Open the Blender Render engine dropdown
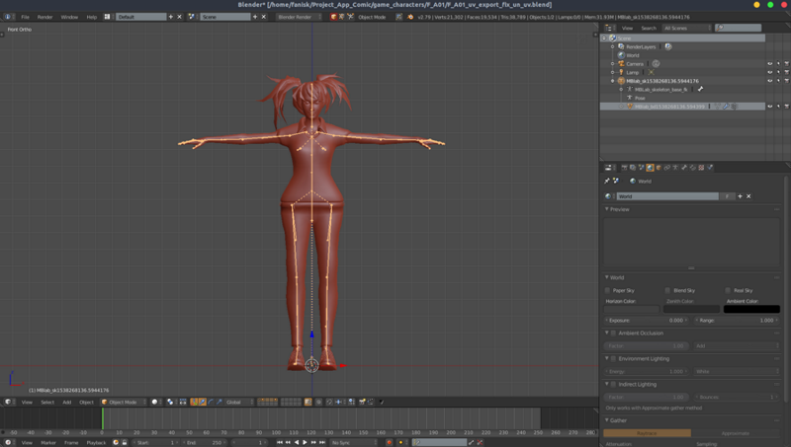This screenshot has height=447, width=791. (300, 17)
